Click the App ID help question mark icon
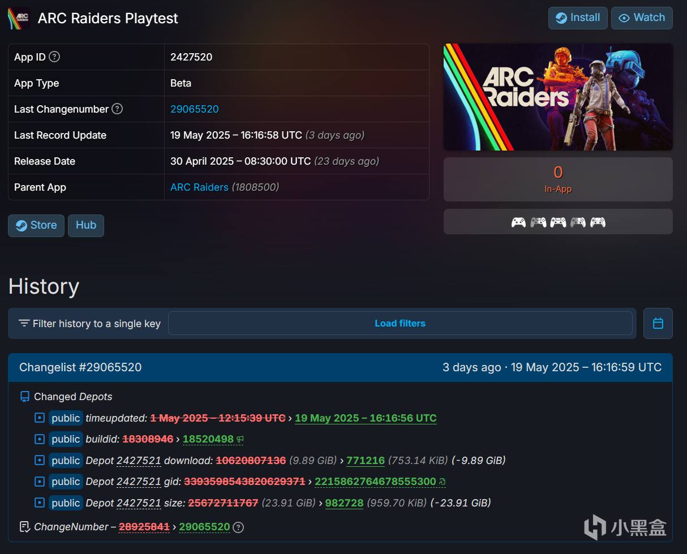687x554 pixels. (x=54, y=57)
